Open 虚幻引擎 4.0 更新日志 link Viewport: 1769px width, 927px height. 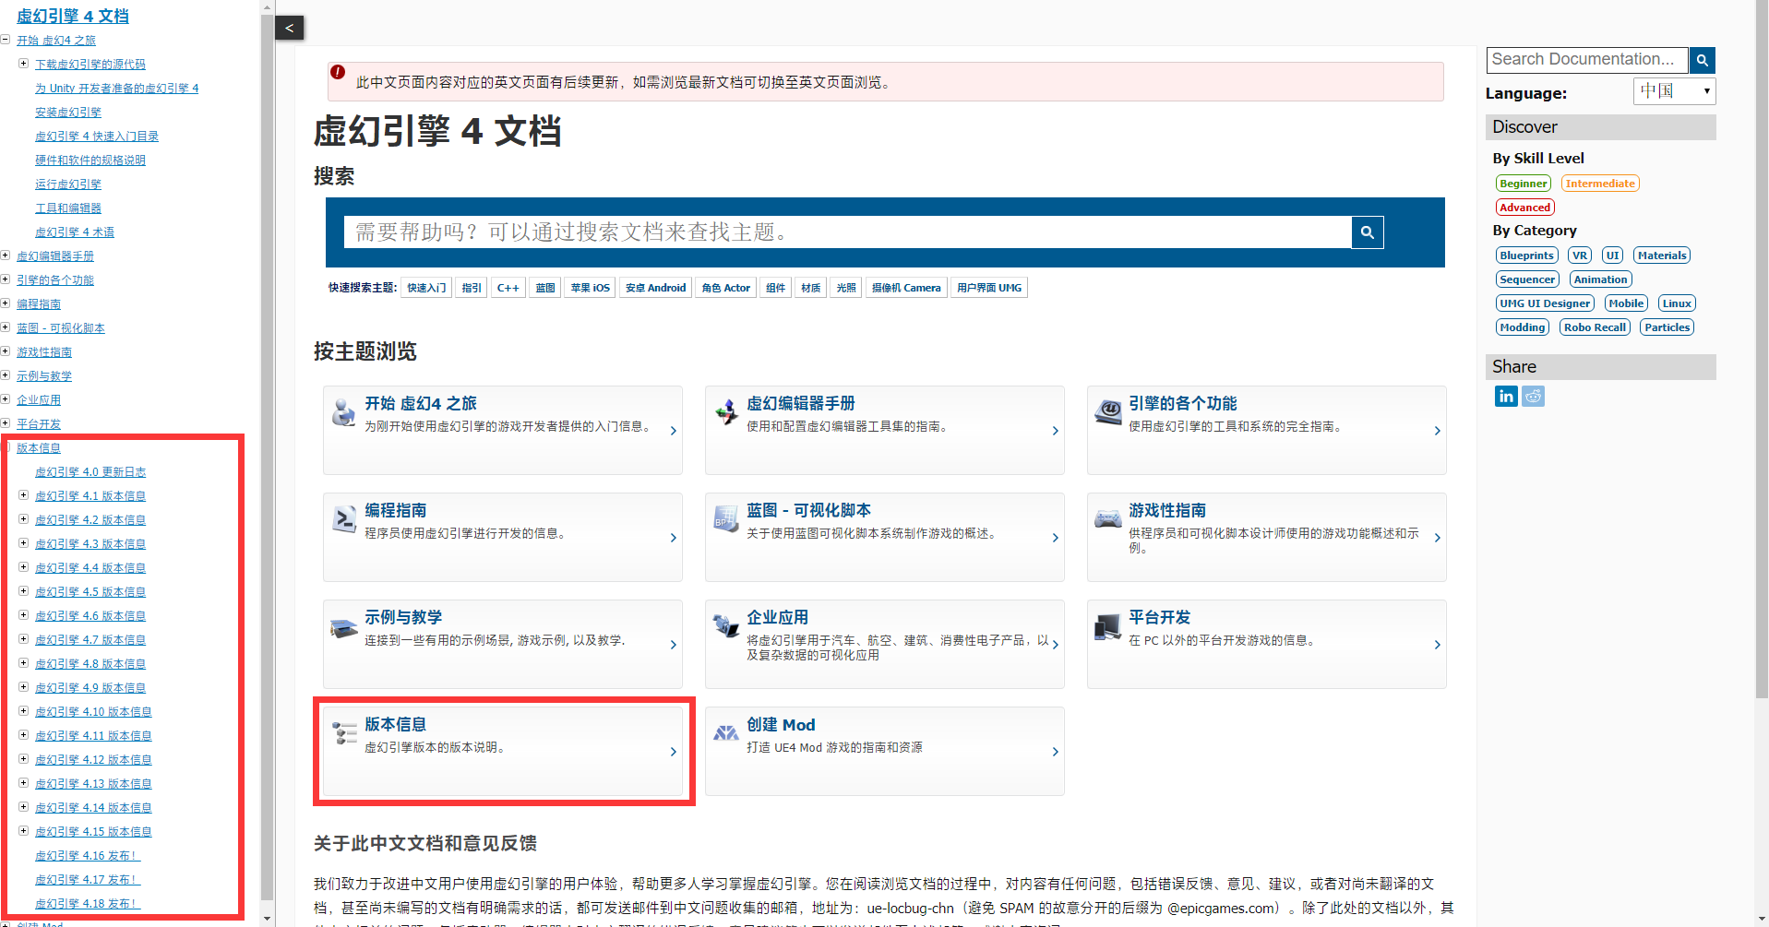(90, 472)
